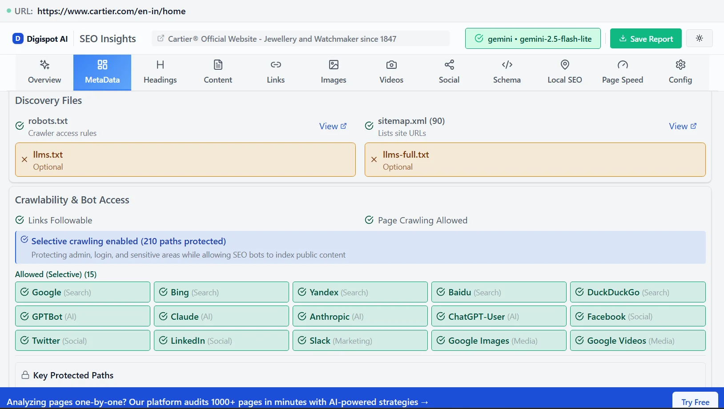724x409 pixels.
Task: Click the Save Report button
Action: point(645,39)
